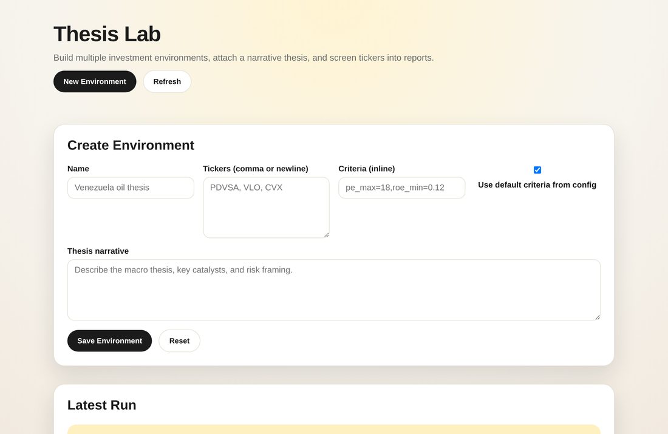Click the 'Tickers (comma or newline)' label
The width and height of the screenshot is (668, 434).
point(256,169)
